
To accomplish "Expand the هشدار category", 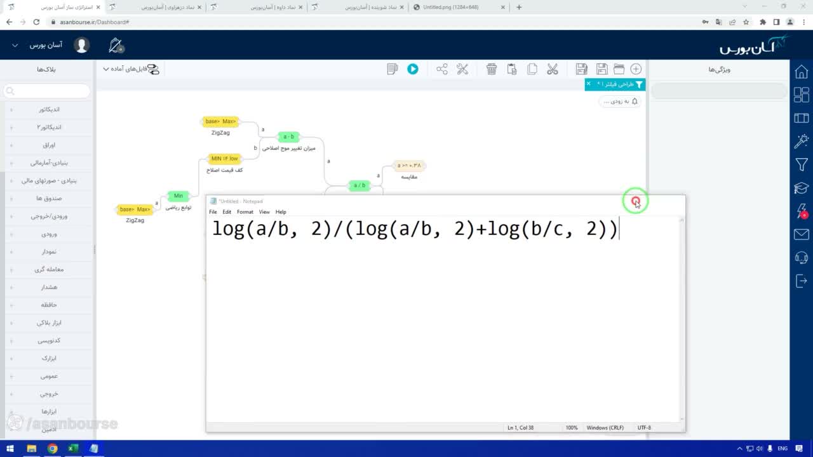I will pos(48,287).
